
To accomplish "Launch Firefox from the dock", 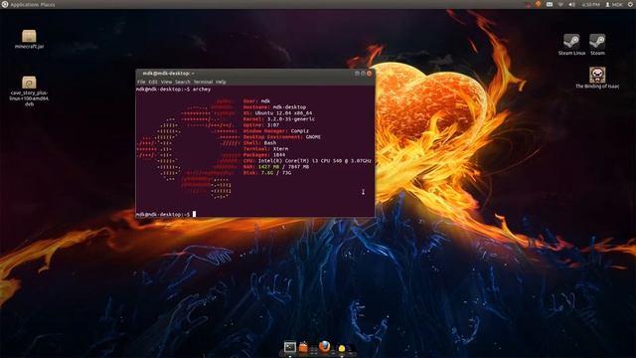I will click(324, 347).
